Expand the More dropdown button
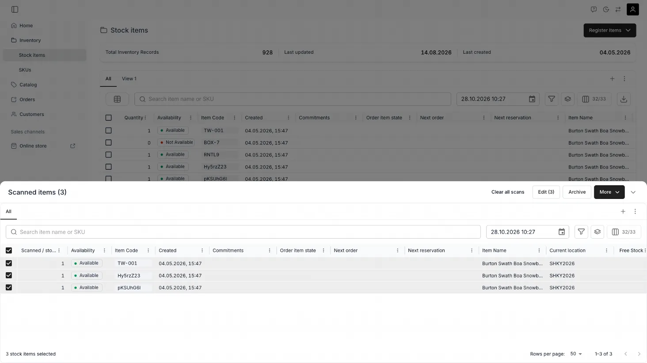The width and height of the screenshot is (647, 363). (609, 192)
